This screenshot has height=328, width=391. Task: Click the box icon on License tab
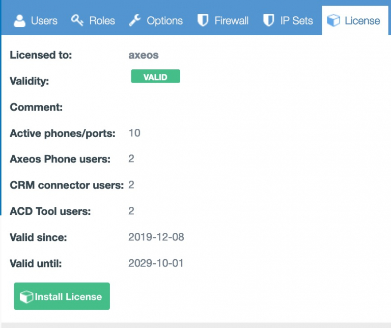pos(333,20)
